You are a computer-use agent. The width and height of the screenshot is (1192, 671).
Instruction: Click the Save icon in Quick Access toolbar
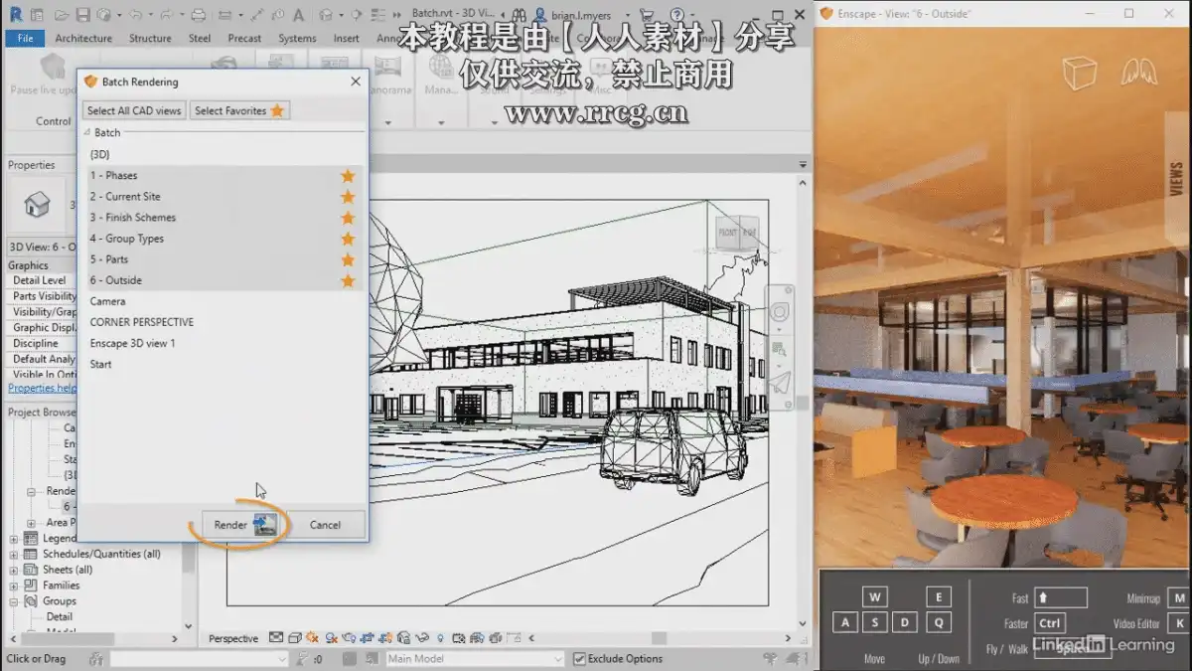83,15
